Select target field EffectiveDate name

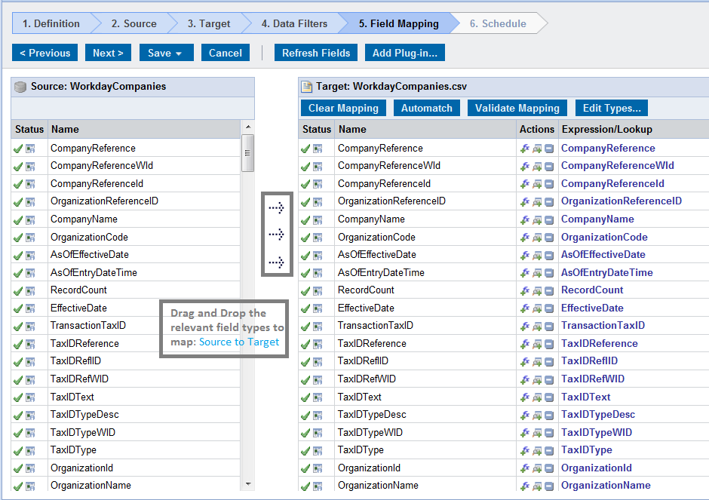click(366, 308)
